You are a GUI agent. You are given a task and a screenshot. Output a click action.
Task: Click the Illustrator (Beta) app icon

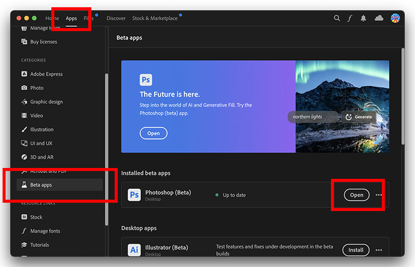click(x=134, y=250)
